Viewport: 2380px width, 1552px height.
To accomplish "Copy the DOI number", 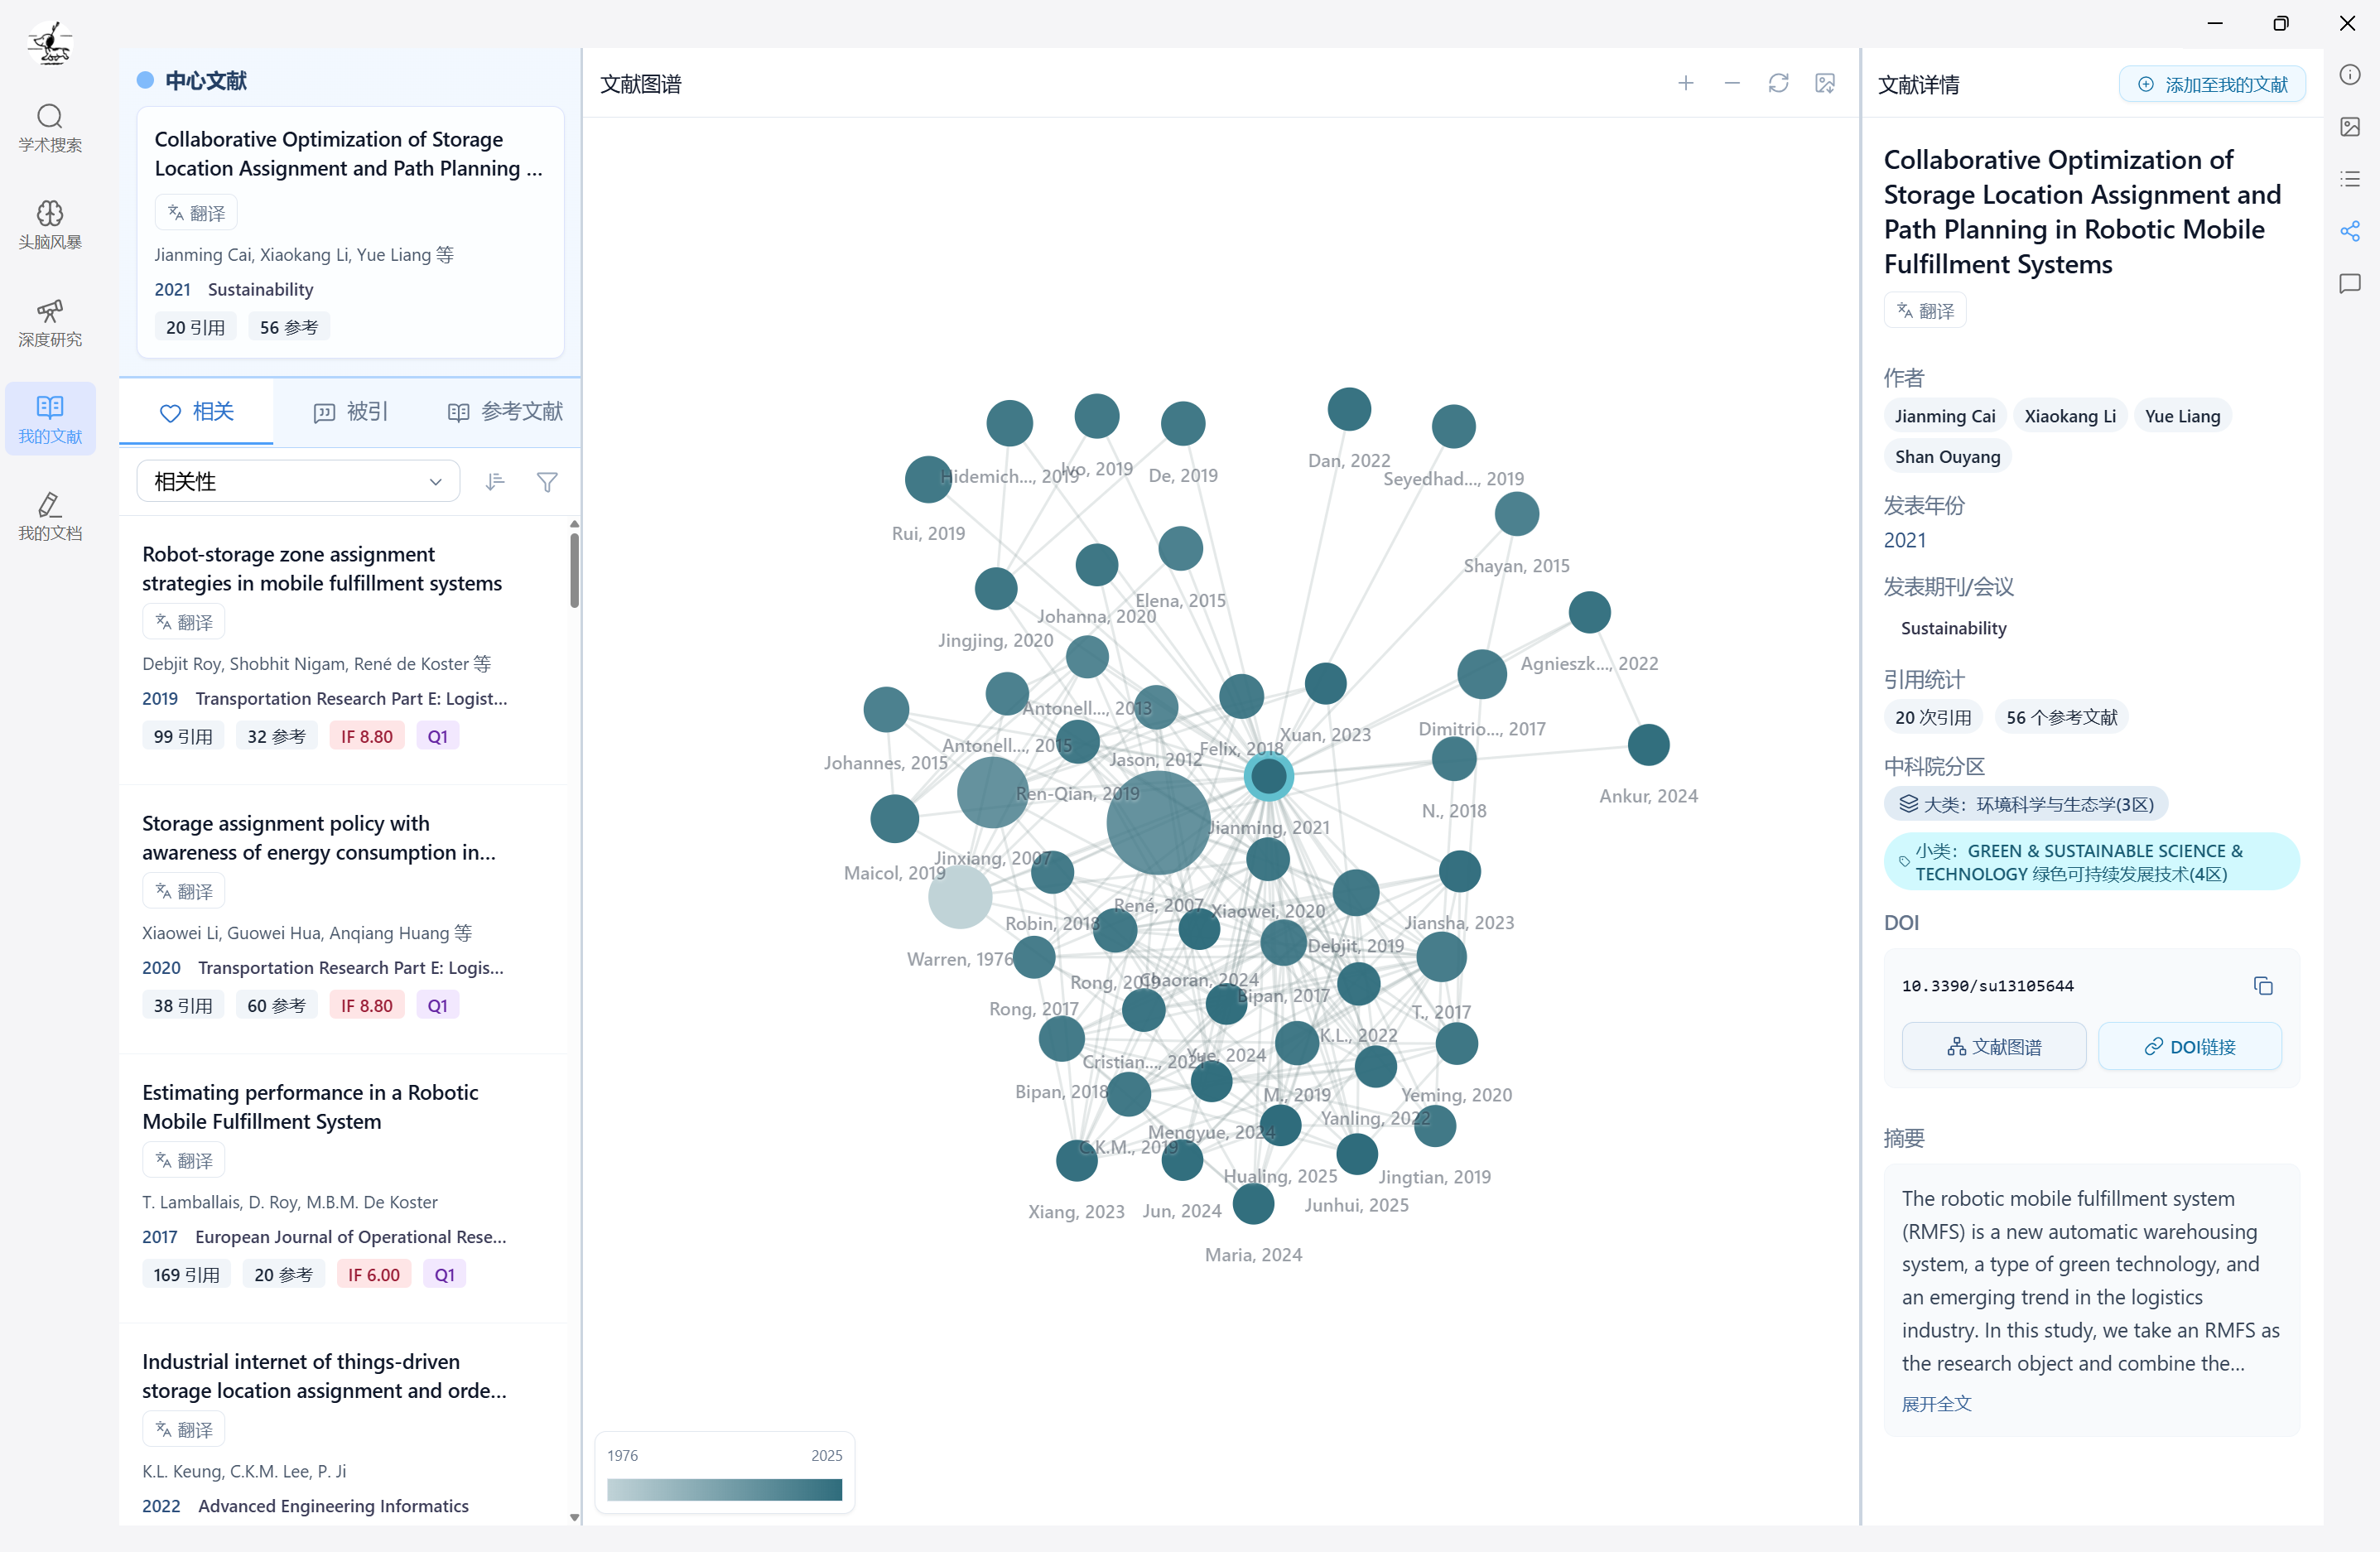I will click(2263, 986).
